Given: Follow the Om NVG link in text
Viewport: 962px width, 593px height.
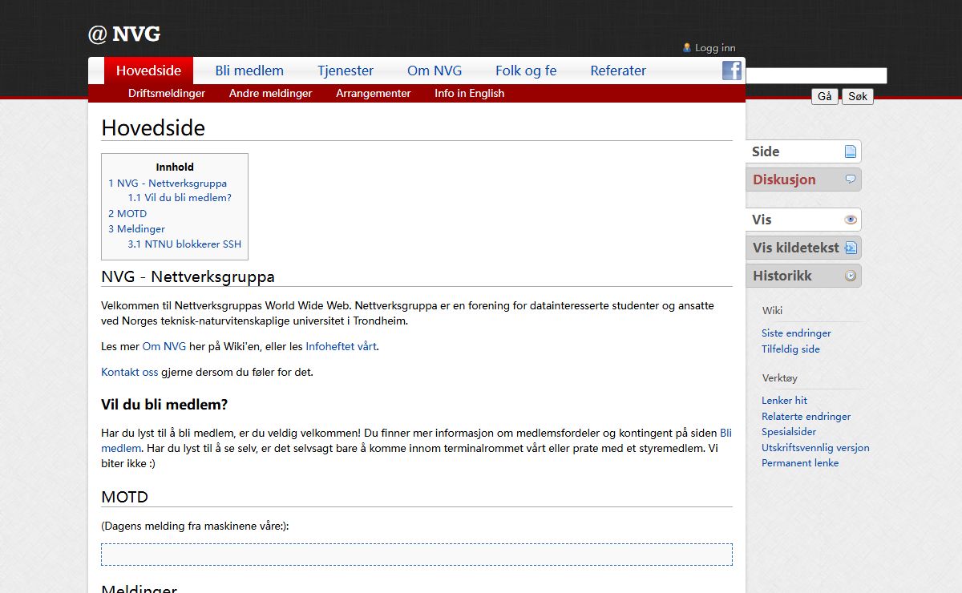Looking at the screenshot, I should click(164, 346).
